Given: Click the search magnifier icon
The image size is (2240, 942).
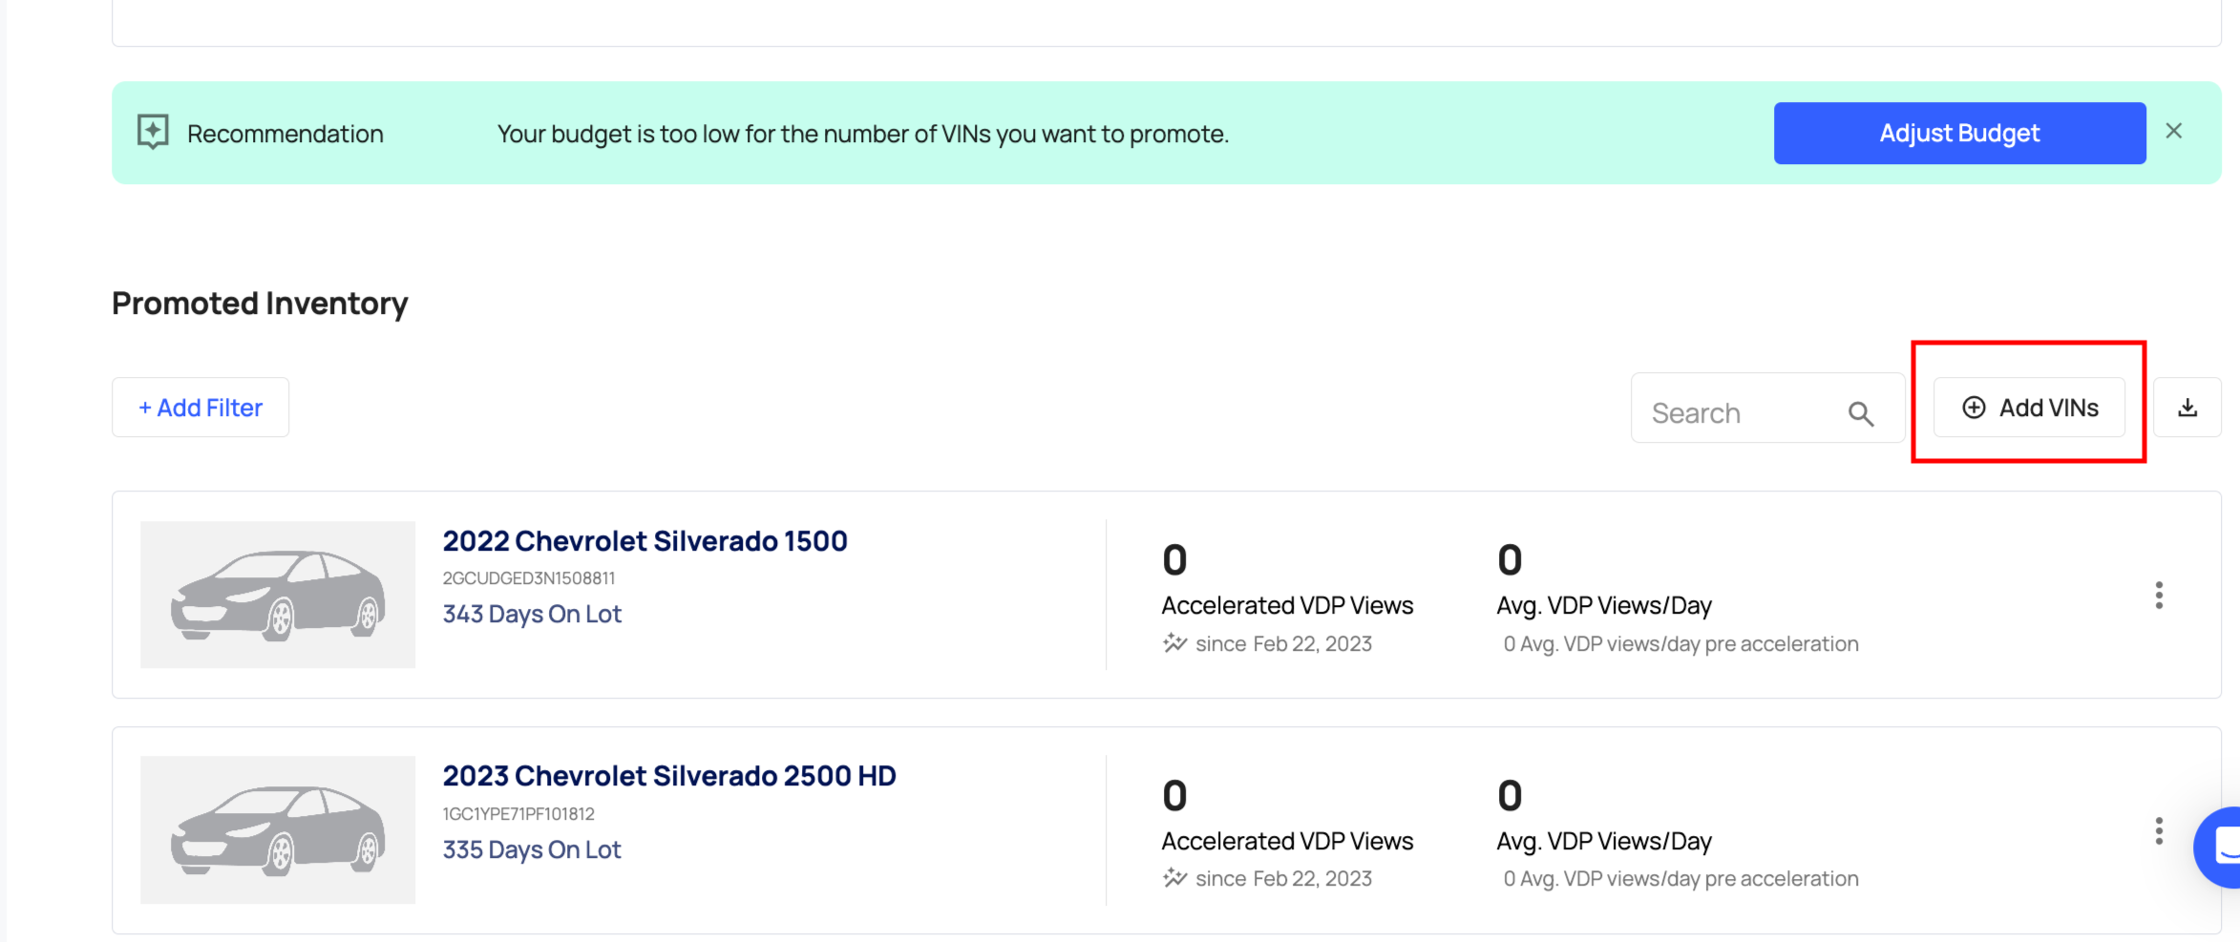Looking at the screenshot, I should (1861, 412).
